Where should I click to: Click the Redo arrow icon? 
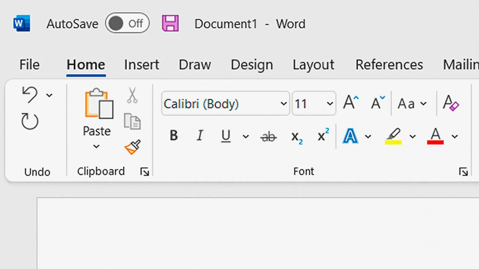click(30, 121)
